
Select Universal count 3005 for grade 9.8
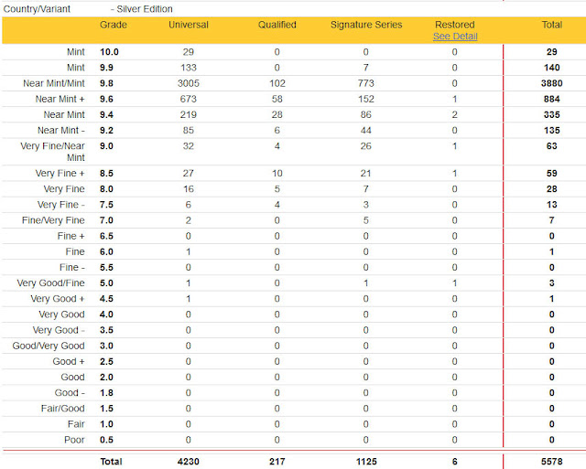pyautogui.click(x=189, y=83)
